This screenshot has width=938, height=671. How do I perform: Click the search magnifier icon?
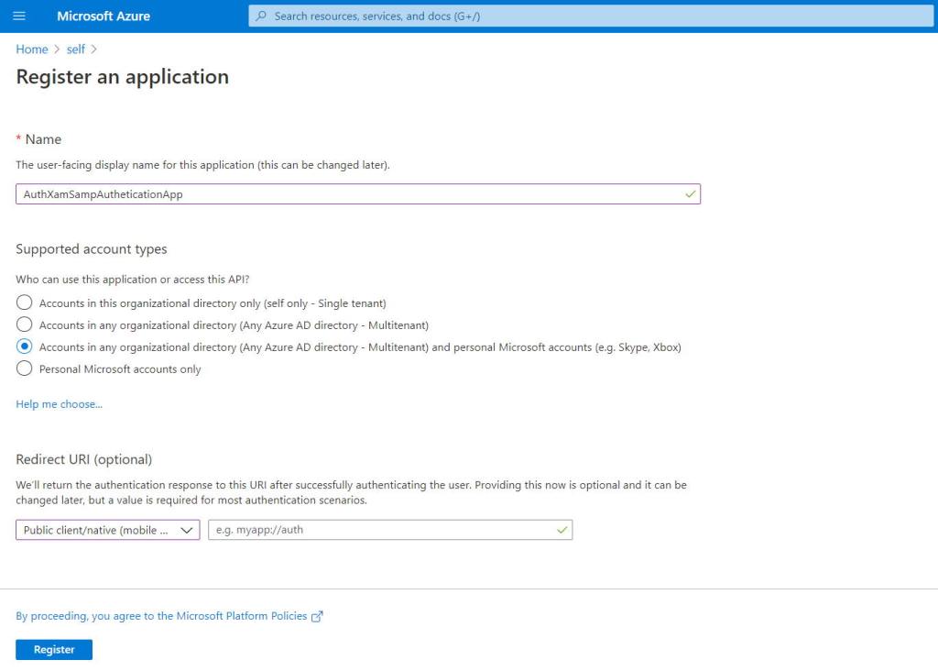pyautogui.click(x=261, y=16)
